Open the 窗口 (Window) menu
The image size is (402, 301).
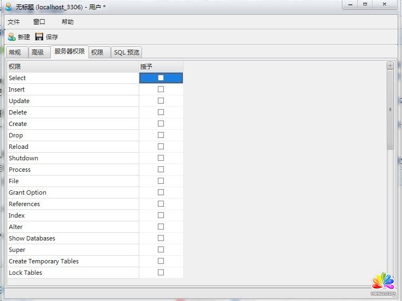tap(39, 22)
